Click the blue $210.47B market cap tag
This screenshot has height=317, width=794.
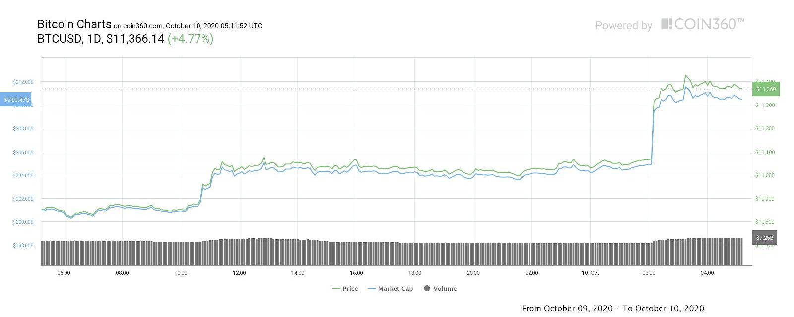coord(16,100)
